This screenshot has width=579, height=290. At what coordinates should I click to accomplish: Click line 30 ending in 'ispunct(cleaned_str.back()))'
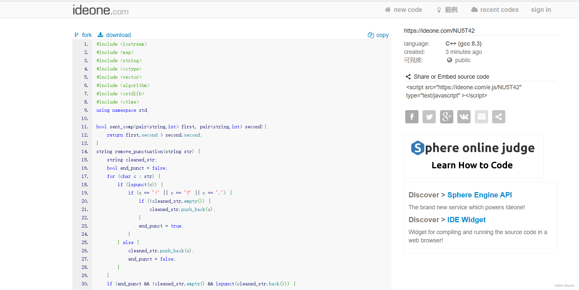tap(201, 284)
